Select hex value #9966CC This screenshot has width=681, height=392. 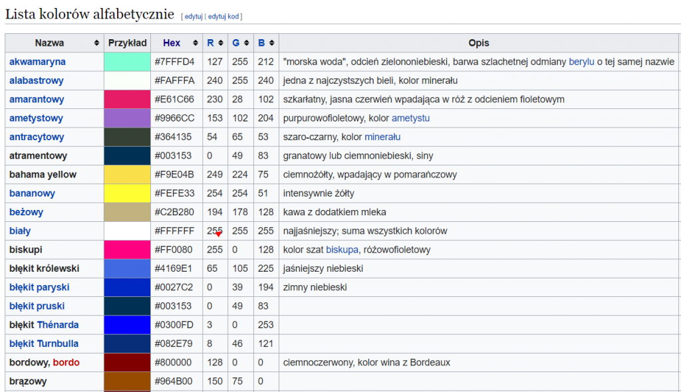point(175,118)
